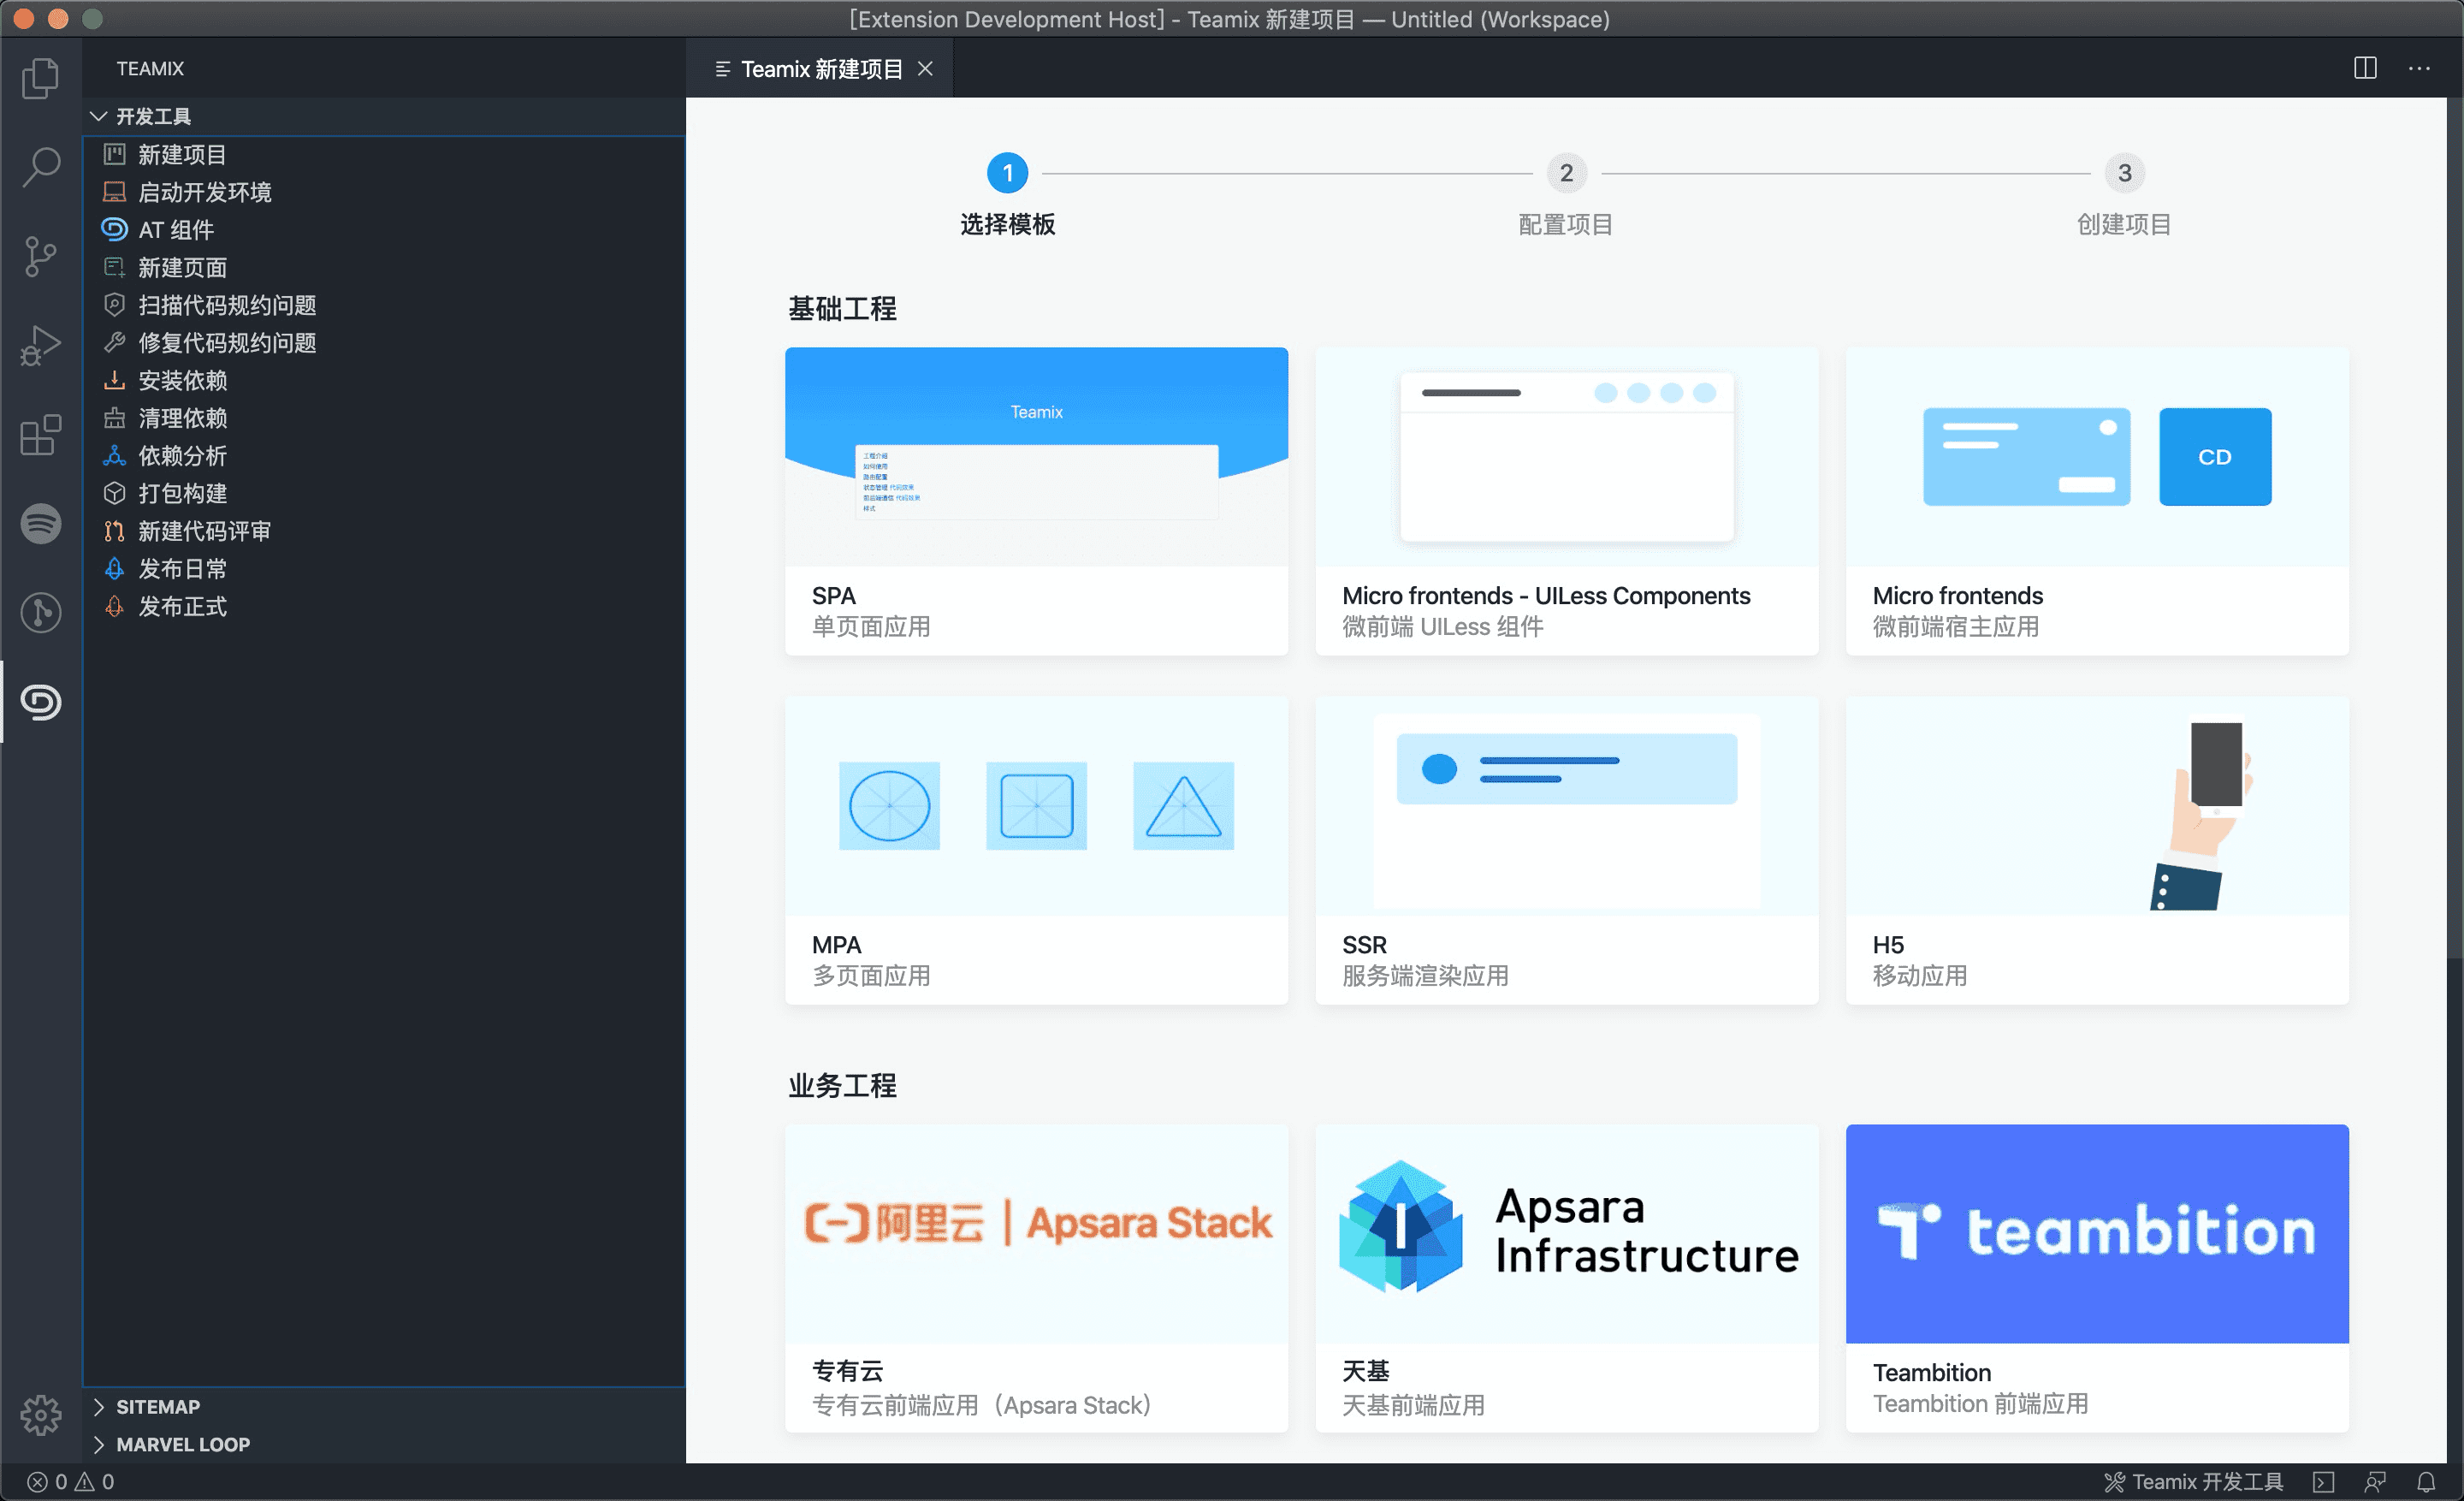2464x1501 pixels.
Task: Open the Git graph activity bar icon
Action: coord(40,612)
